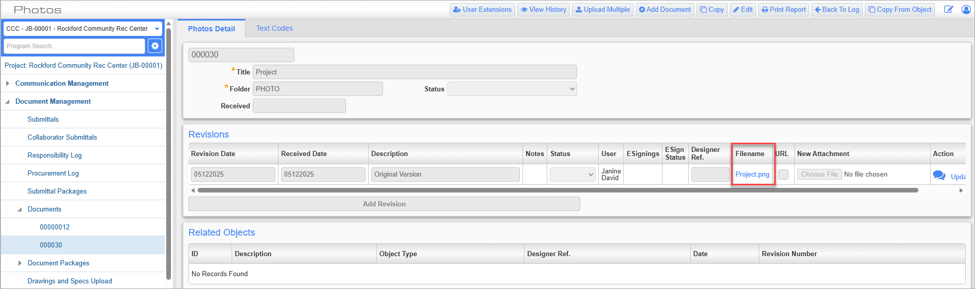975x289 pixels.
Task: Click into the Program Search field
Action: [74, 46]
